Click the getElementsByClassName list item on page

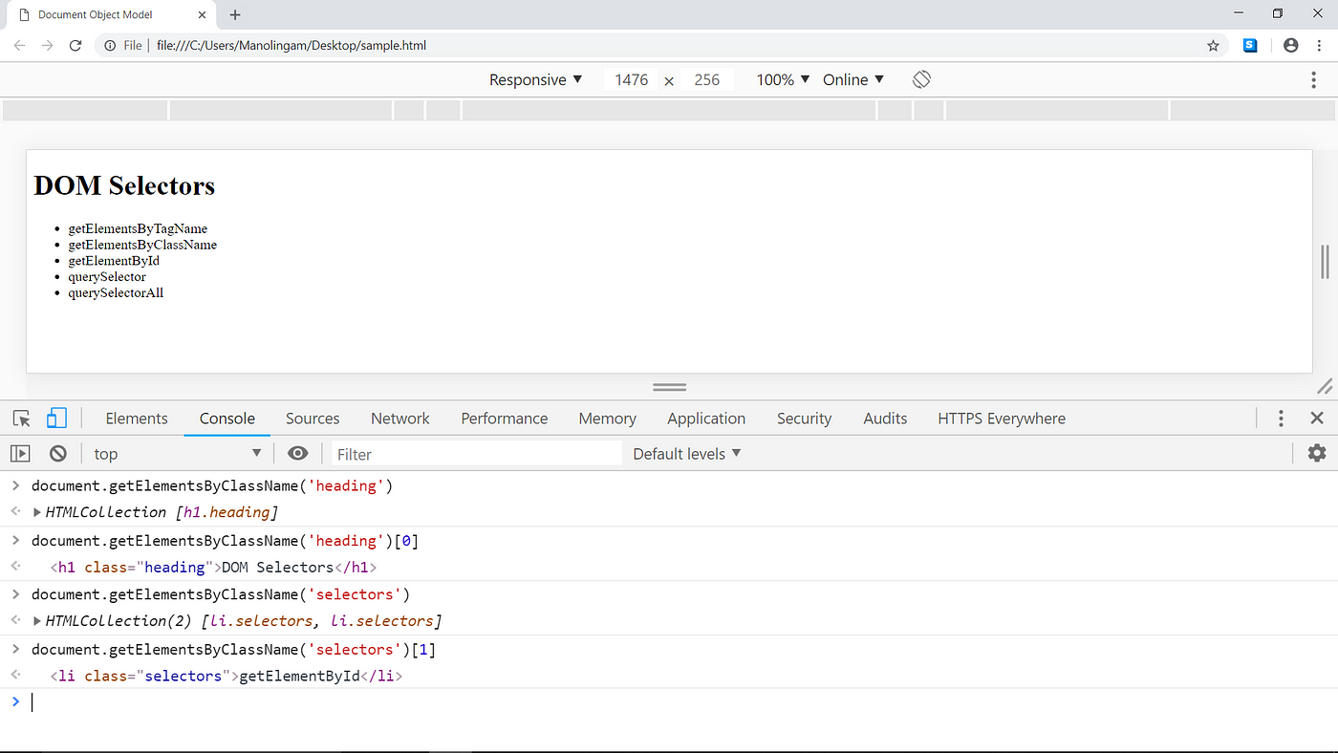(x=142, y=245)
